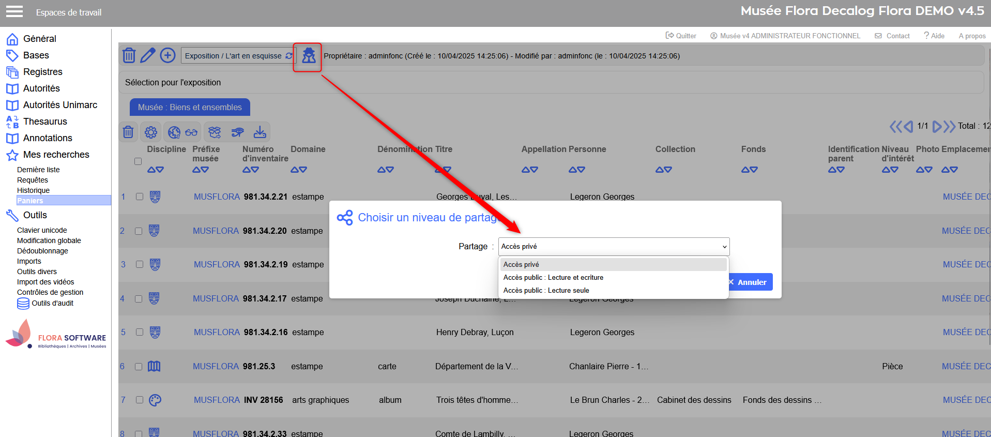Open the Thesaurus menu item

point(45,122)
